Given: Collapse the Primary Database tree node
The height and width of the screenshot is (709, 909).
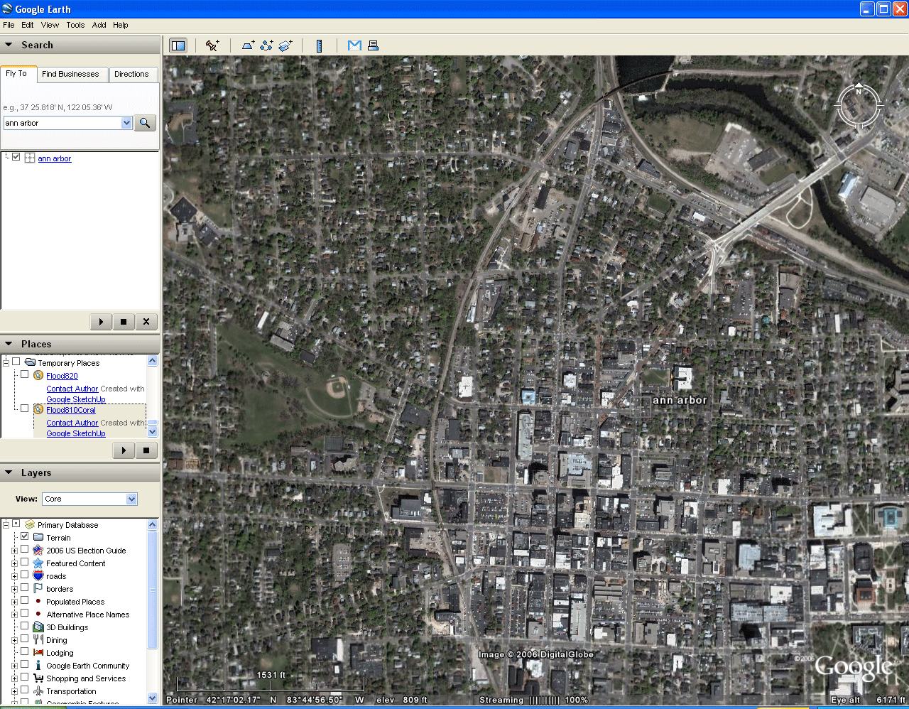Looking at the screenshot, I should click(x=6, y=525).
